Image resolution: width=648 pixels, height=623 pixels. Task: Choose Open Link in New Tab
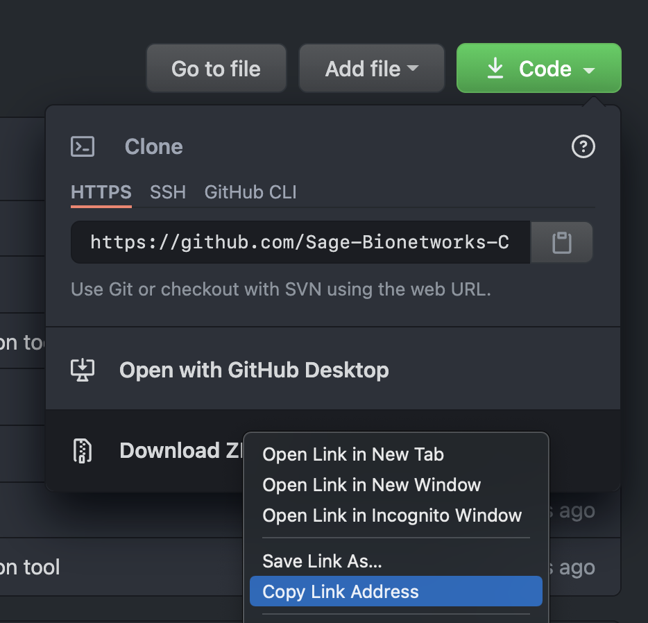396,454
